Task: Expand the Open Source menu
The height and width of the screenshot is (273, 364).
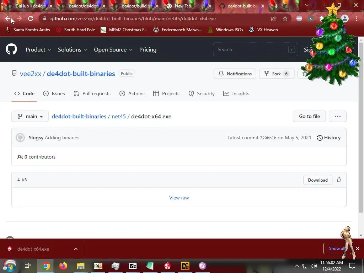Action: pos(113,50)
